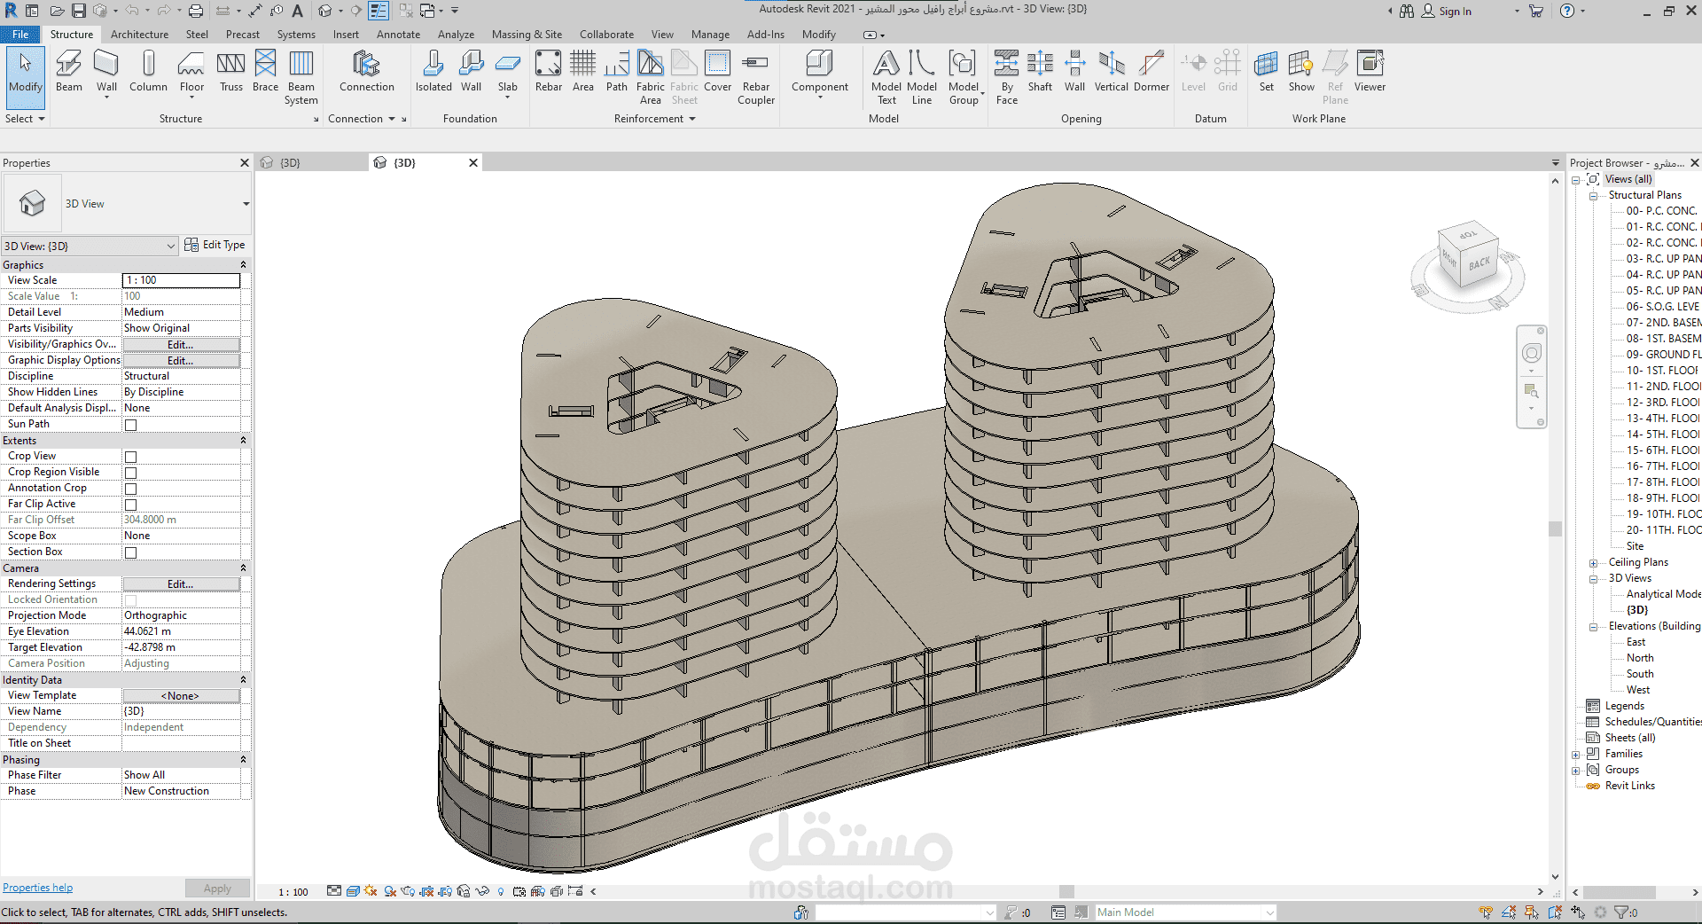Viewport: 1702px width, 924px height.
Task: Select the Path reinforcement tool
Action: [617, 71]
